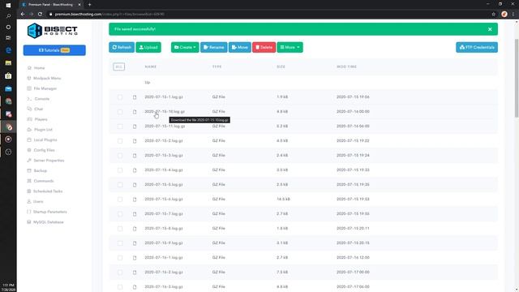Check the box for 2020-07-15-2.log.gz
Screen dimensions: 519x292
tap(120, 140)
